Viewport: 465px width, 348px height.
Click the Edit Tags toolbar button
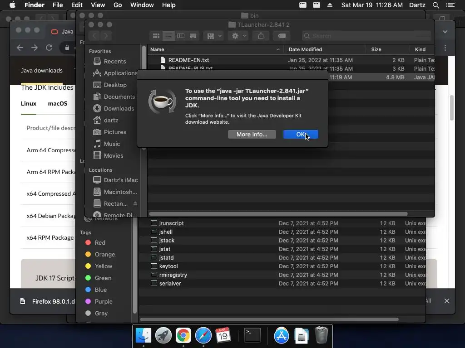tap(282, 36)
